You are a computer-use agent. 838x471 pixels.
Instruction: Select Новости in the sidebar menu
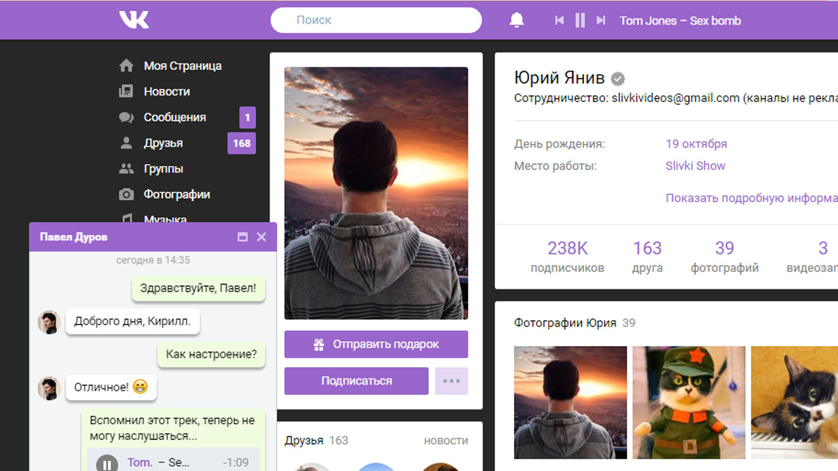point(168,92)
